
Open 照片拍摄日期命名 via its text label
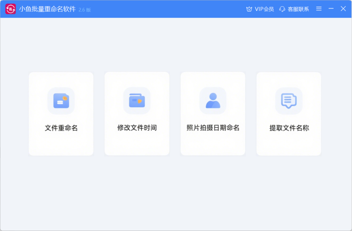213,128
